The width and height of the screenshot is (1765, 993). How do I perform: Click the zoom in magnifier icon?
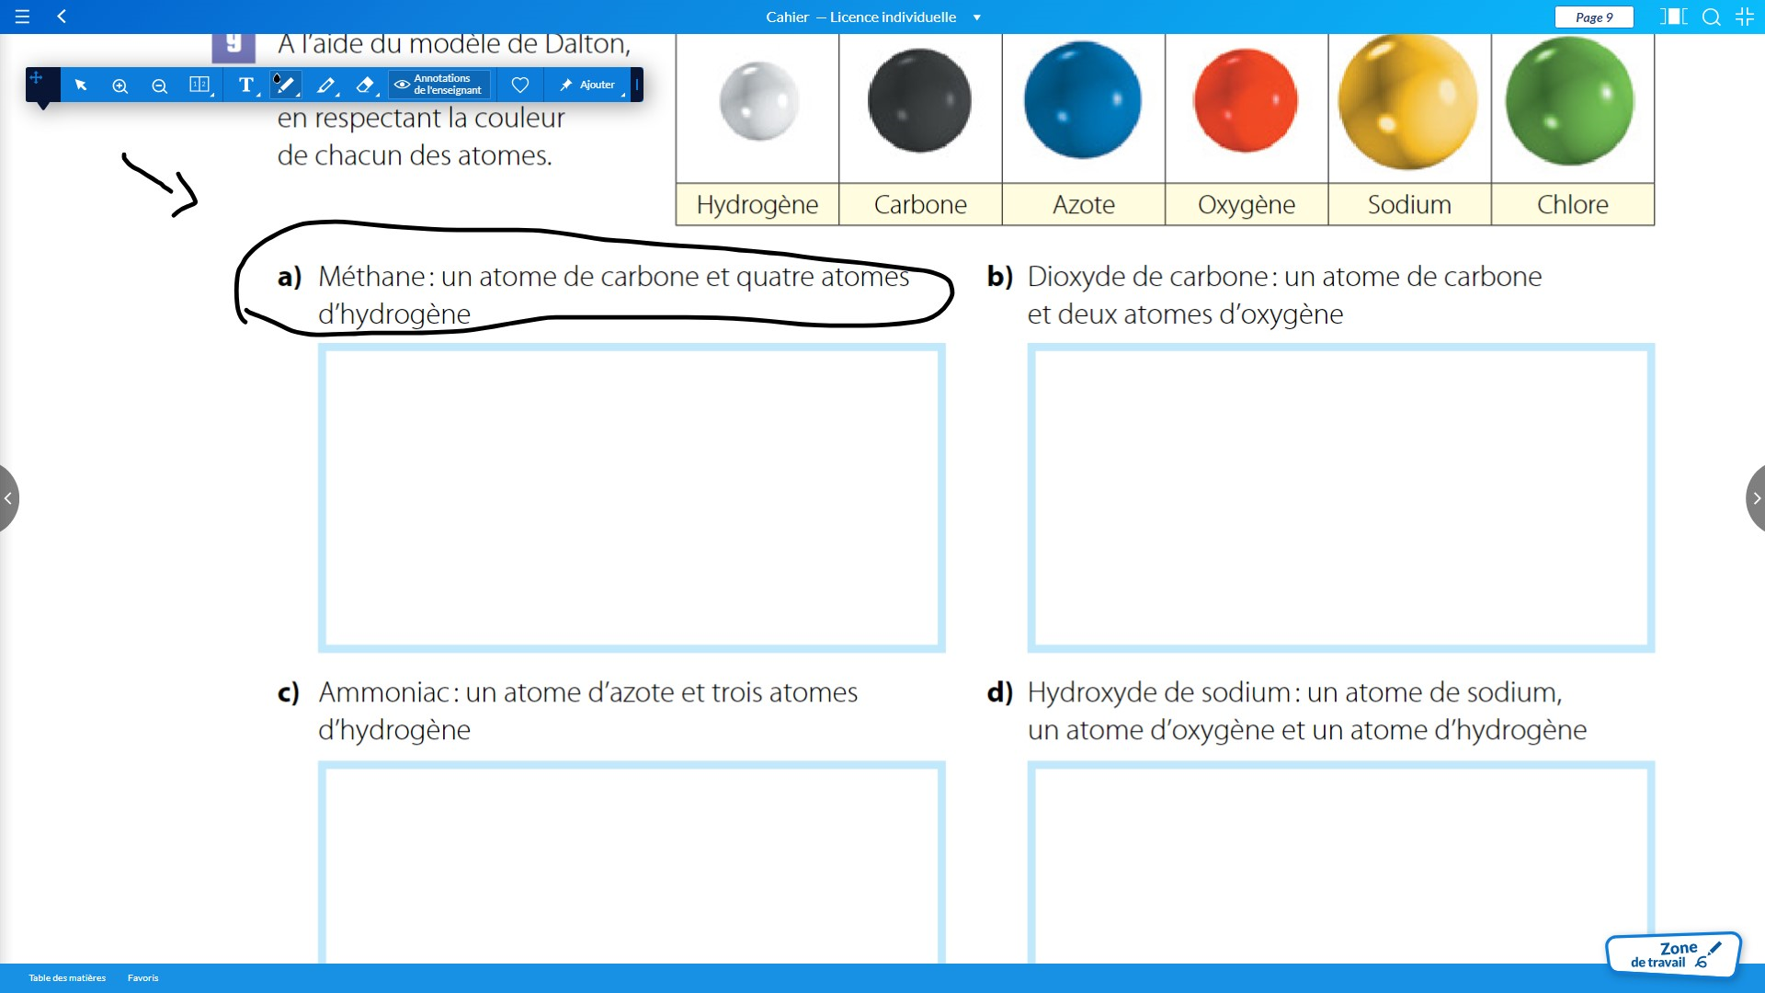coord(120,86)
